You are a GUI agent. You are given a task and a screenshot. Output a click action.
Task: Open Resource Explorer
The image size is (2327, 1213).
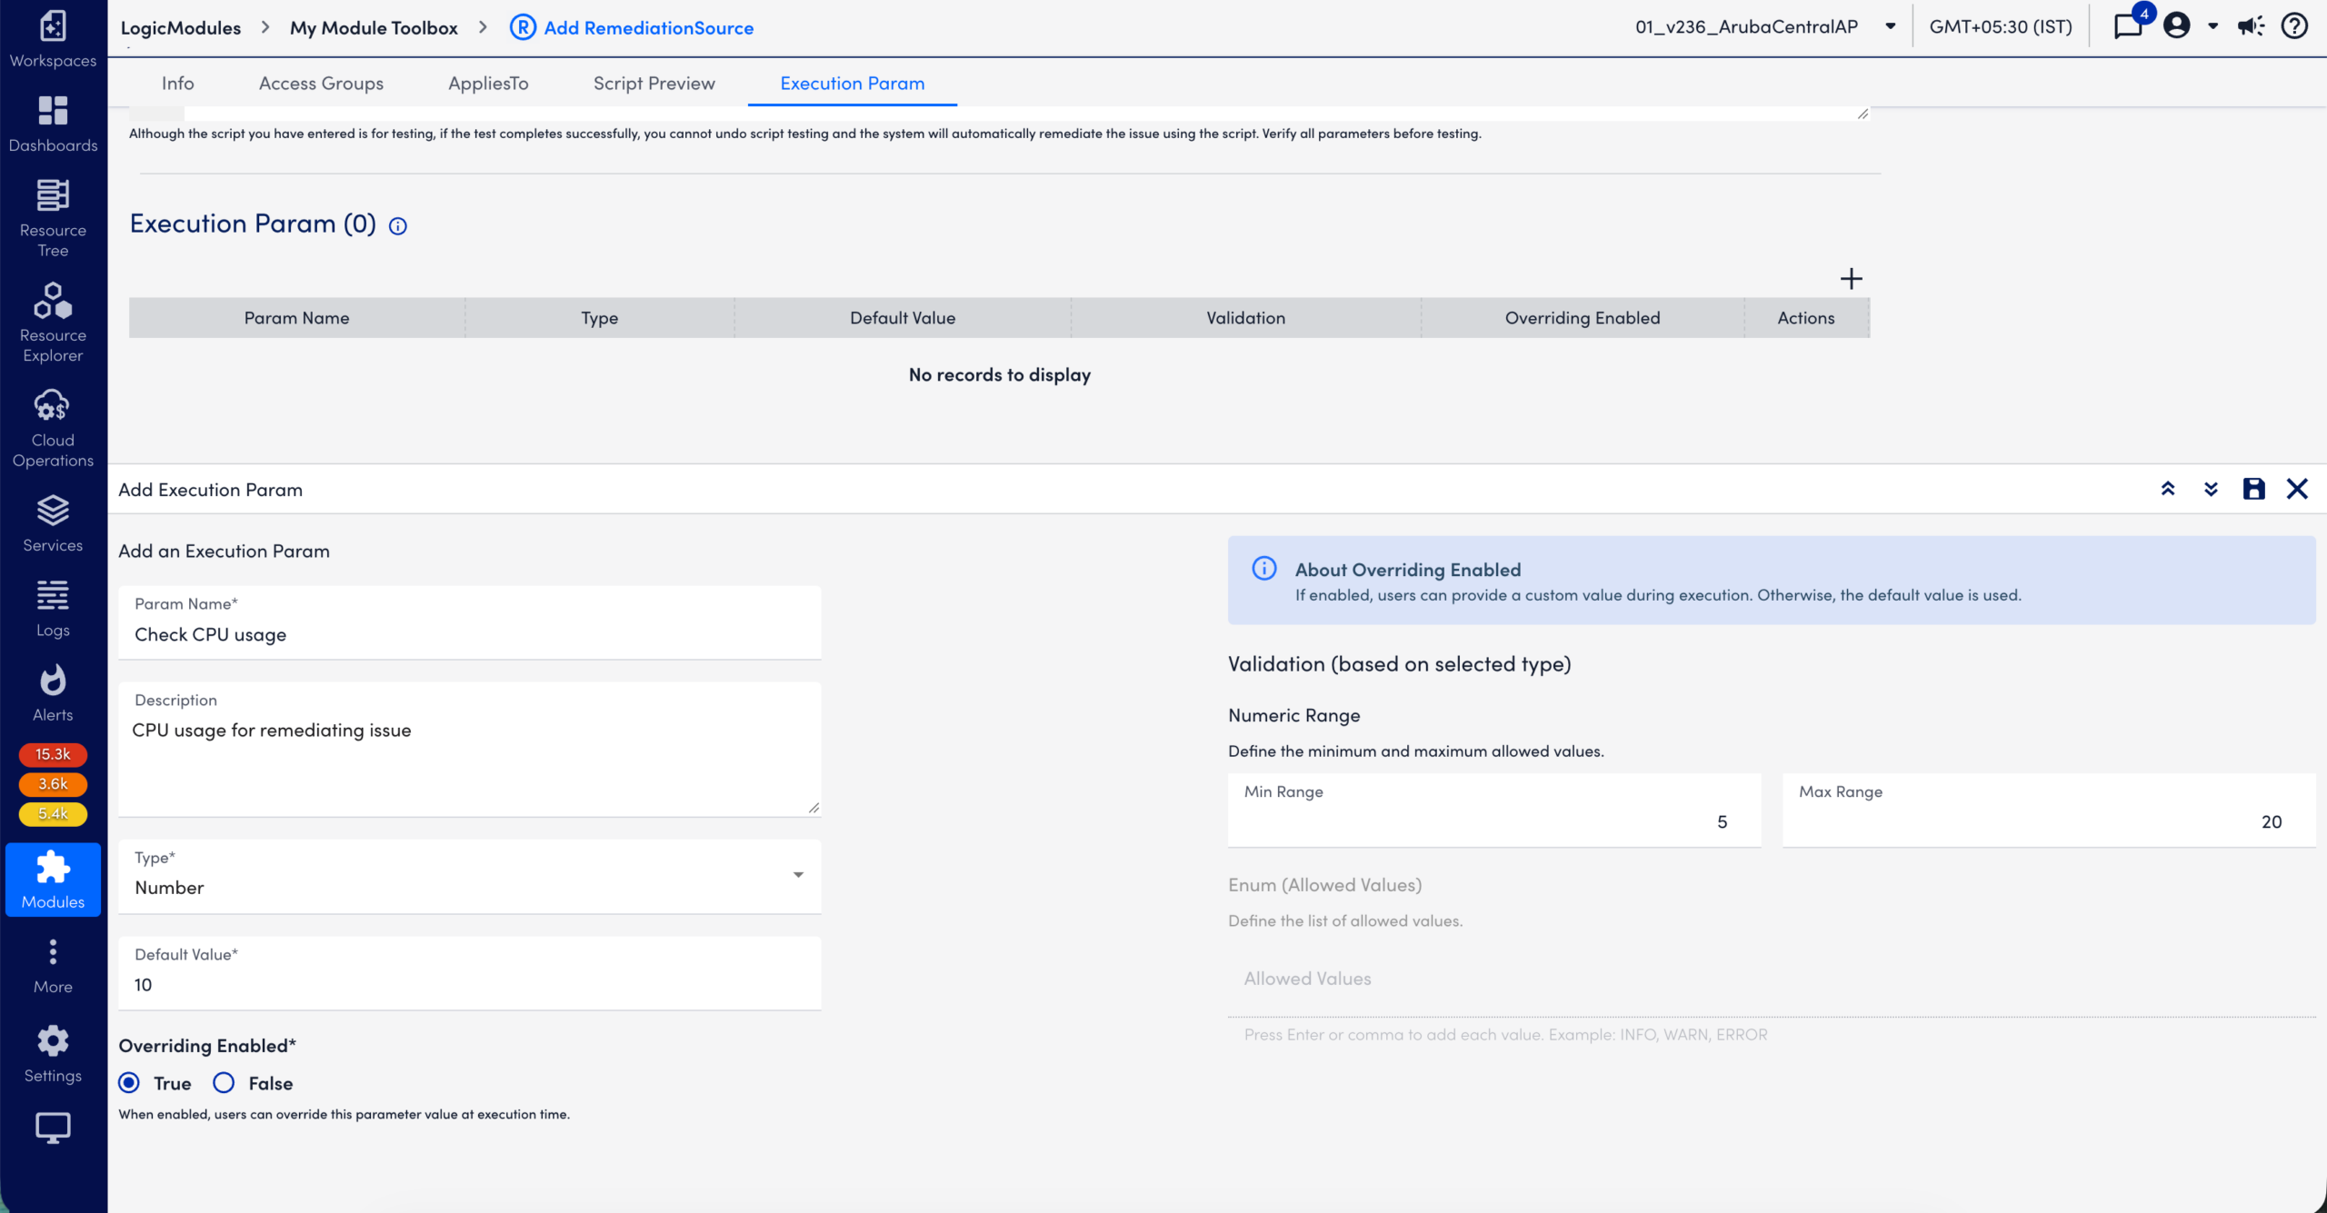tap(53, 323)
